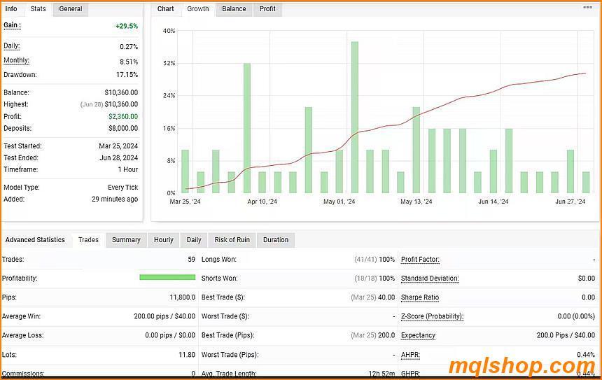
Task: Click the Sharpe Ratio label
Action: [420, 297]
